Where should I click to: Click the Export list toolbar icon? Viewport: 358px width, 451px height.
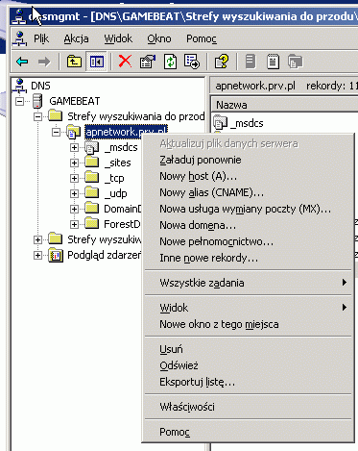(x=192, y=62)
